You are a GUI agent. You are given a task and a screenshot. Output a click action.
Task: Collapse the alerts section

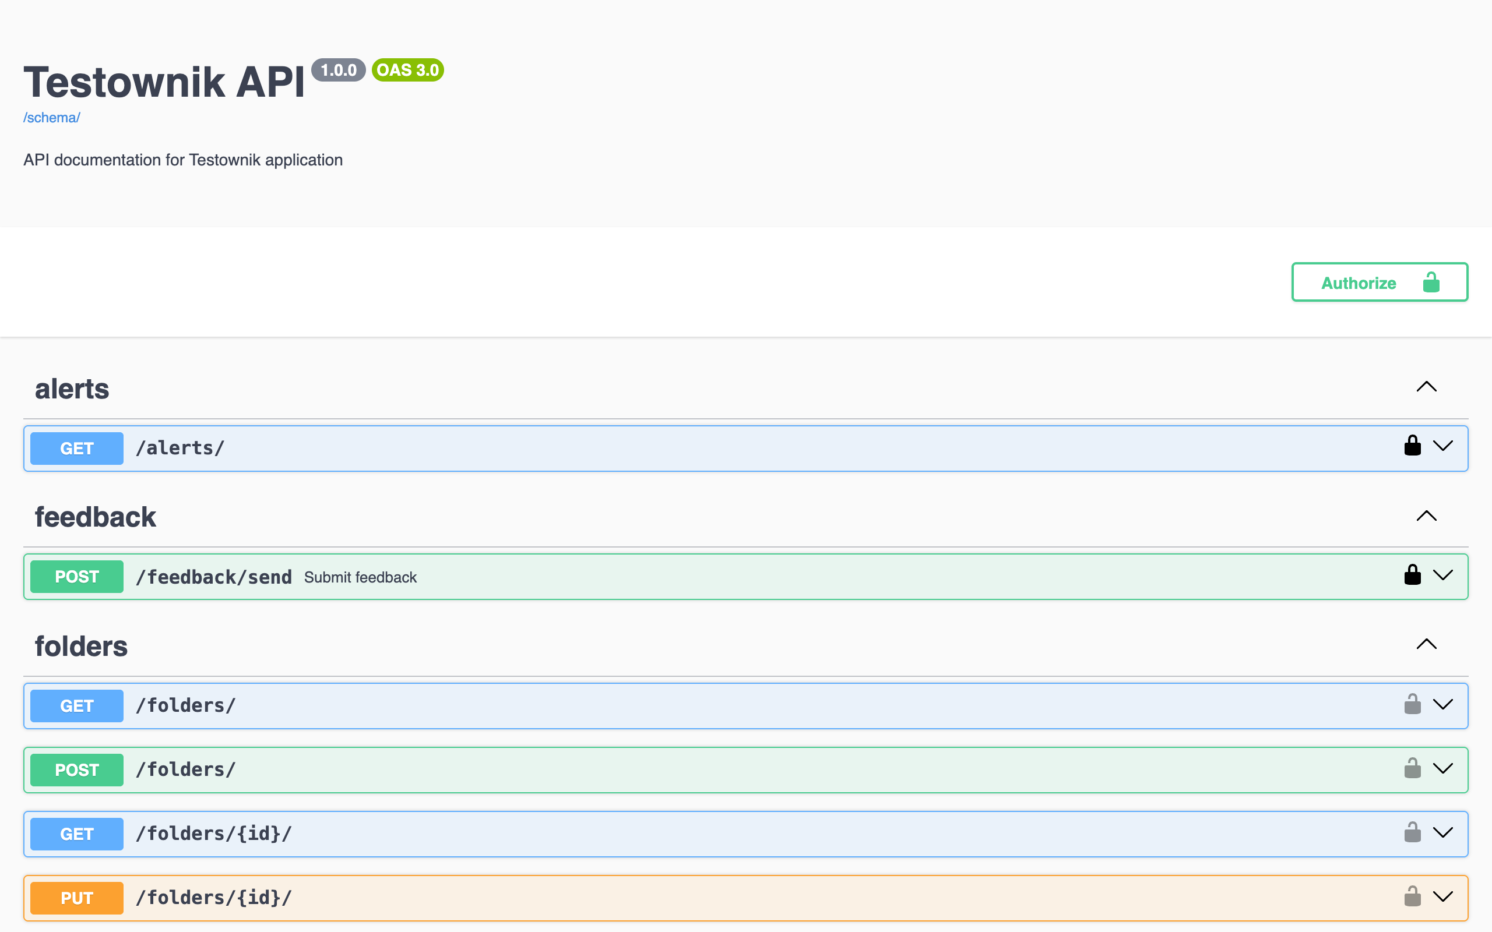click(1427, 387)
